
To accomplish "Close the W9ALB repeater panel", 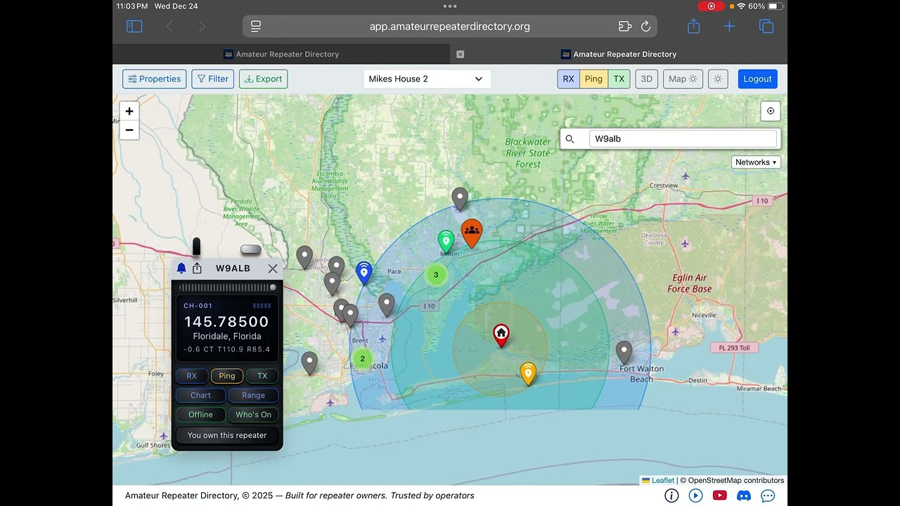I will pyautogui.click(x=273, y=268).
